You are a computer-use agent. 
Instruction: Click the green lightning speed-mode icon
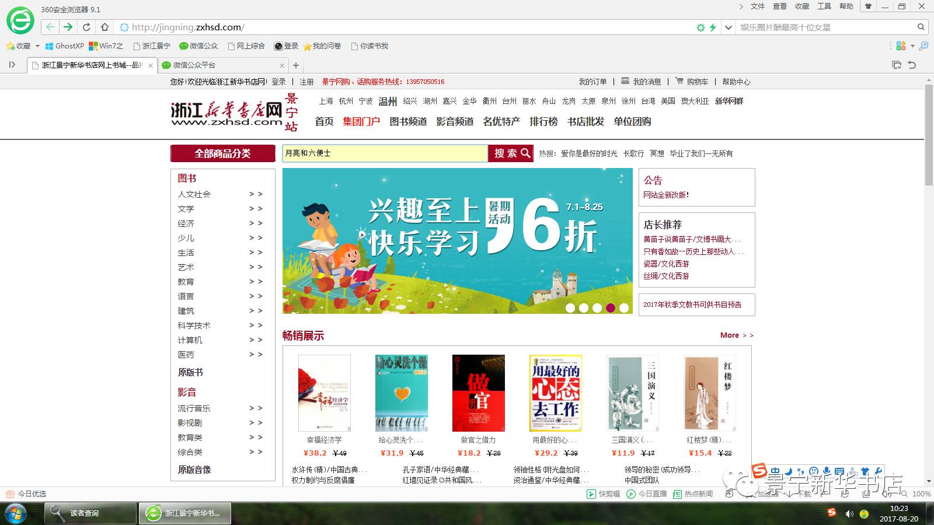713,27
